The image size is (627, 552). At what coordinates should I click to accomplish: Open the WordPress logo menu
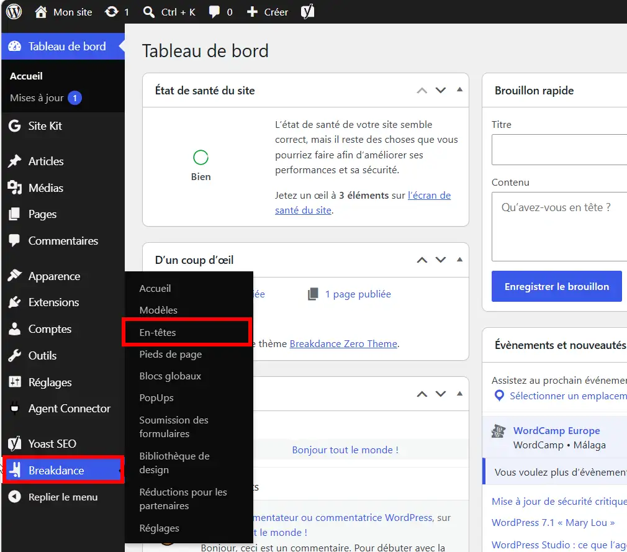14,12
